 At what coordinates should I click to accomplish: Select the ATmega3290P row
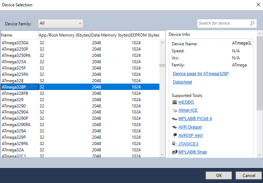pyautogui.click(x=80, y=118)
